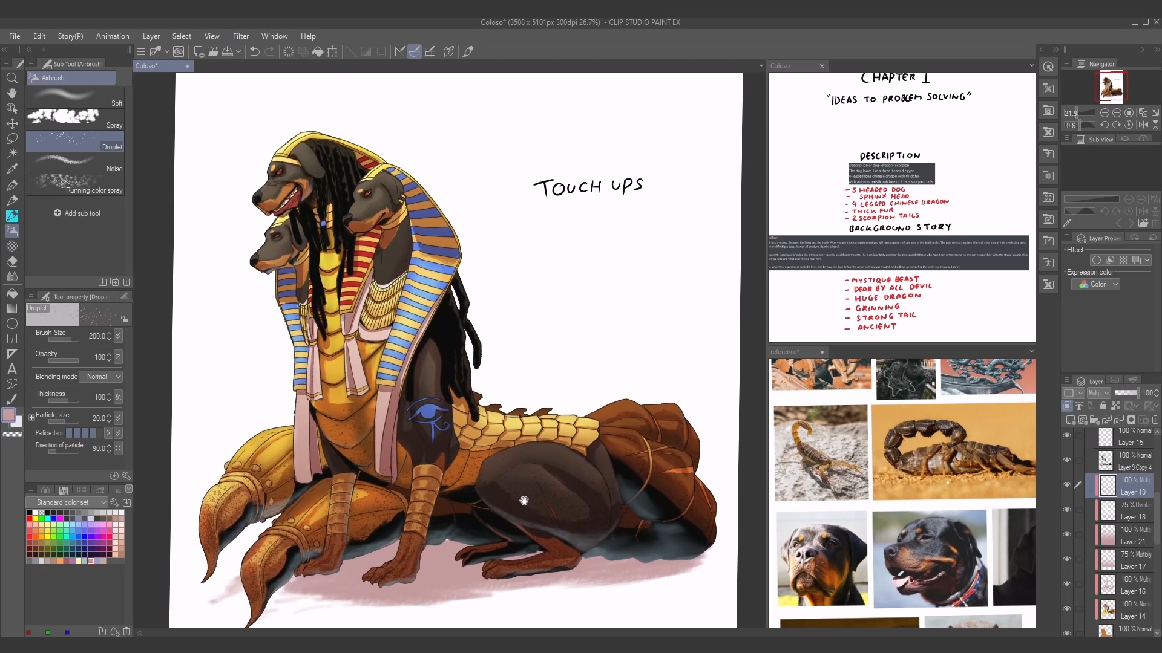The height and width of the screenshot is (653, 1162).
Task: Select the Spray airbrush sub tool
Action: pyautogui.click(x=75, y=119)
